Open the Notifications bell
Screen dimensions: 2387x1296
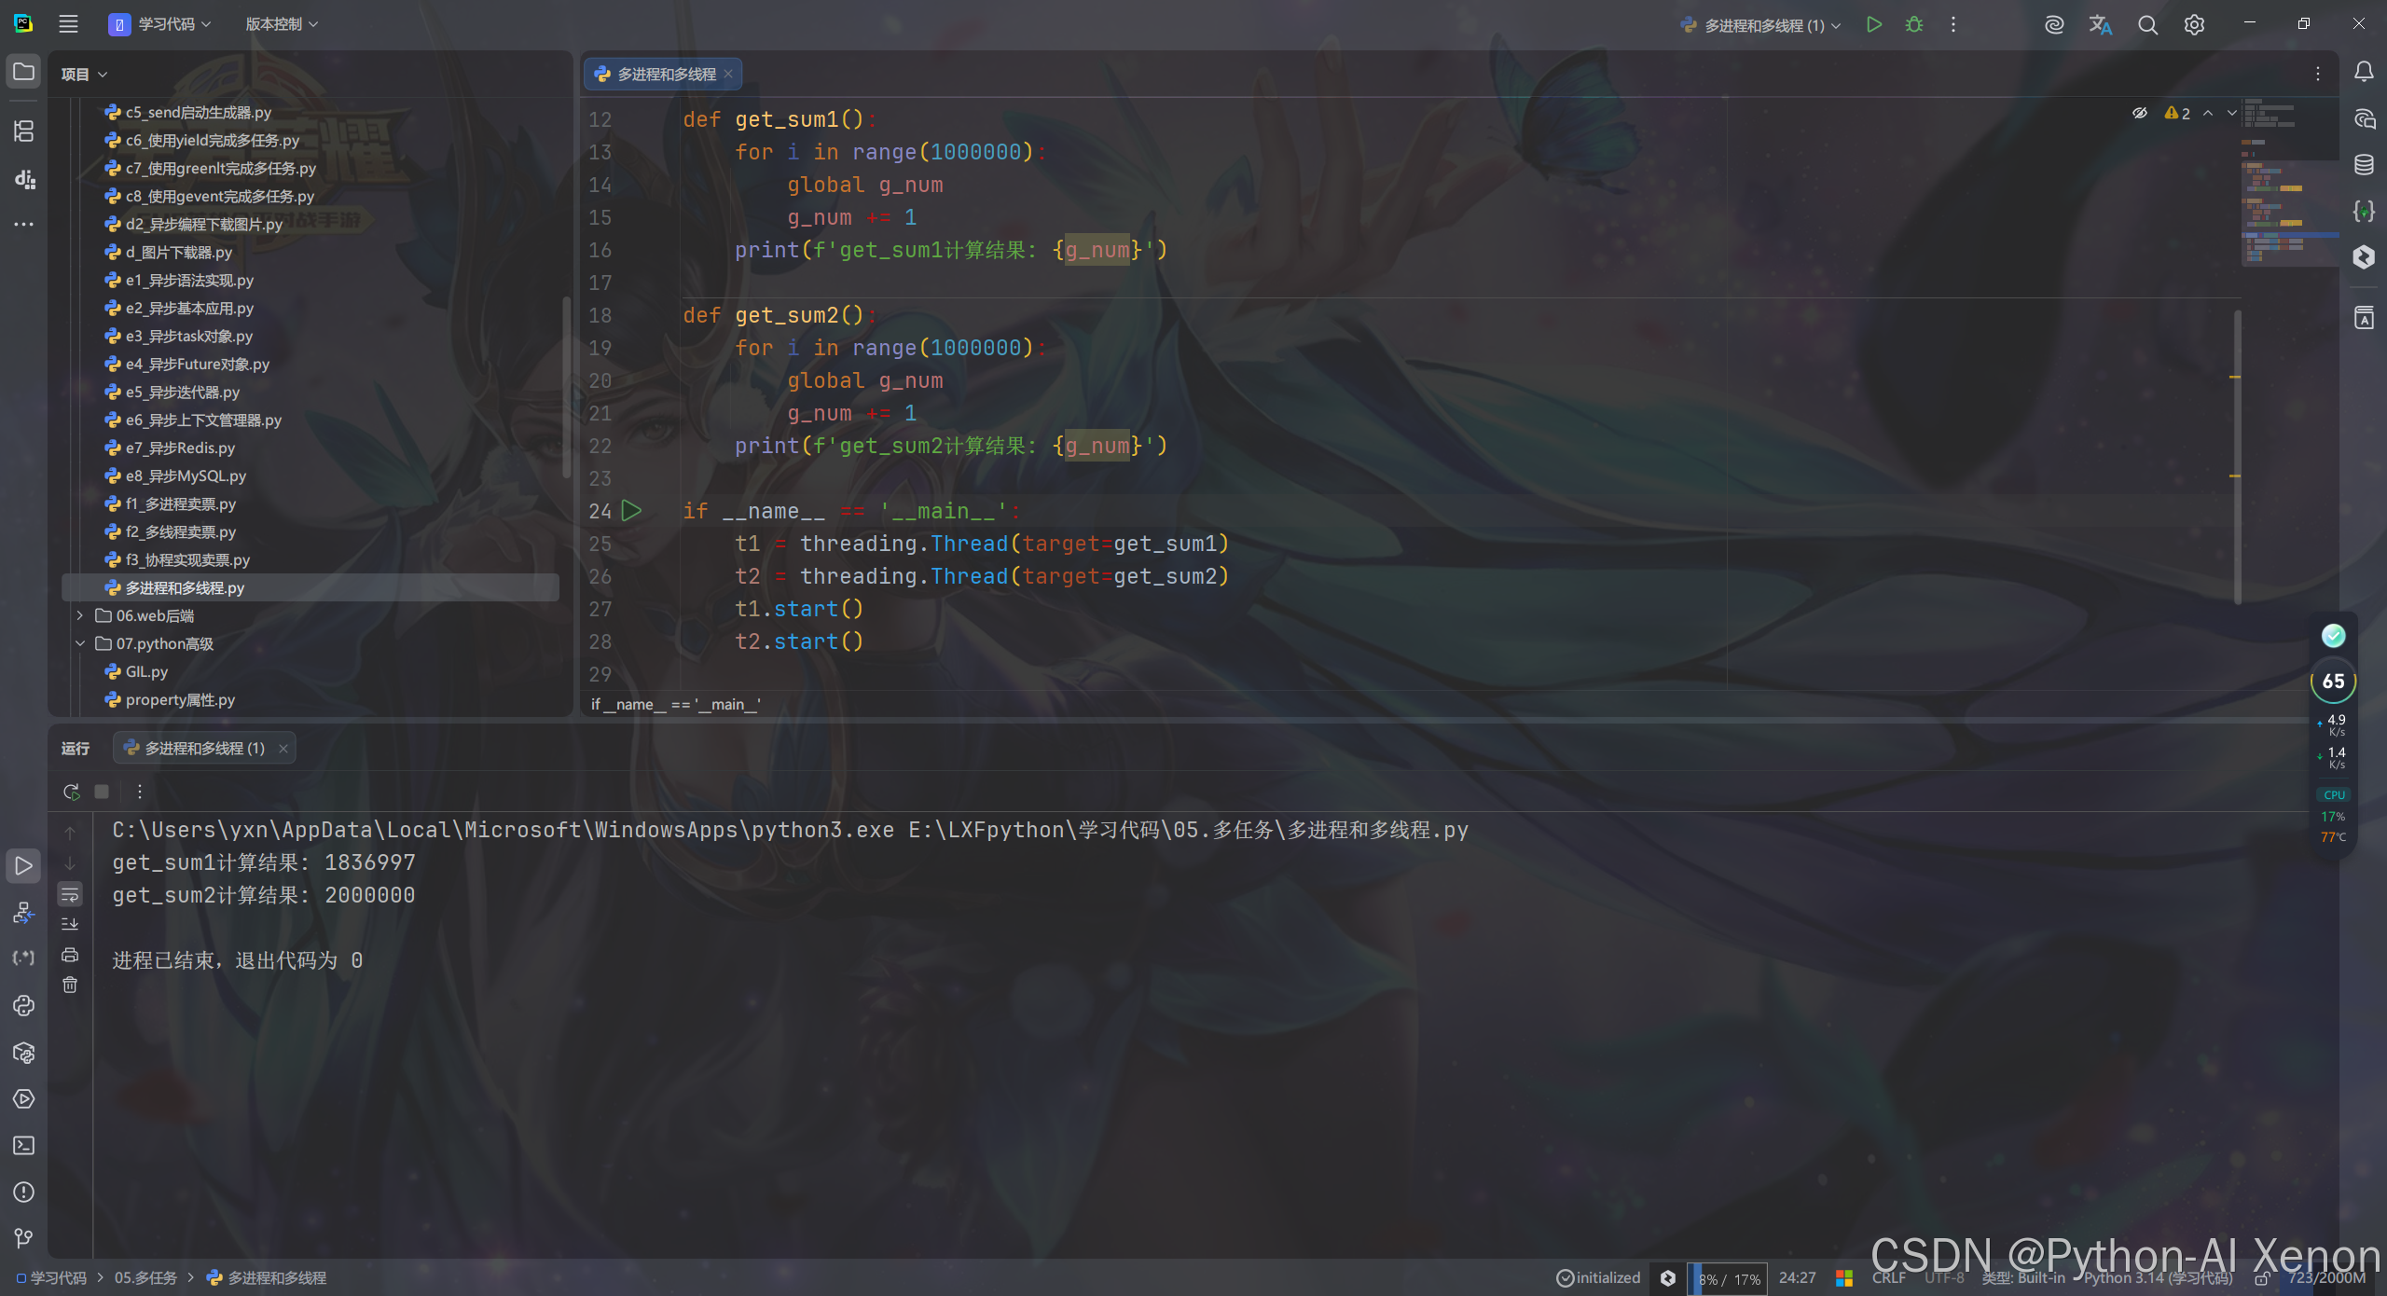[2364, 72]
